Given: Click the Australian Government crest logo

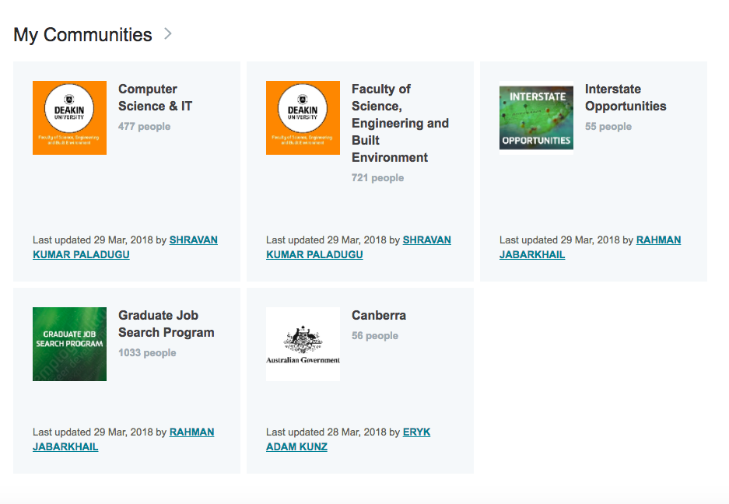Looking at the screenshot, I should pyautogui.click(x=303, y=344).
